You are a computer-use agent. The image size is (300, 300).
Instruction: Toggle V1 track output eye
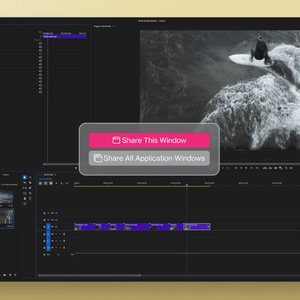(x=56, y=226)
